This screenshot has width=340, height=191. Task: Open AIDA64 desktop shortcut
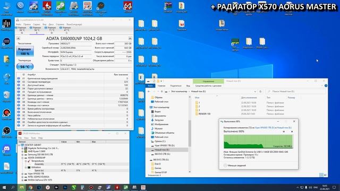[127, 7]
